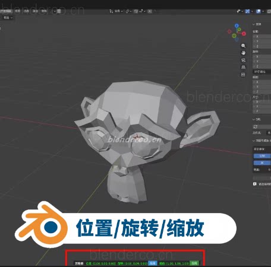Click the blue button after 旋转 values
Screen dimensions: 271x267
pyautogui.click(x=153, y=263)
